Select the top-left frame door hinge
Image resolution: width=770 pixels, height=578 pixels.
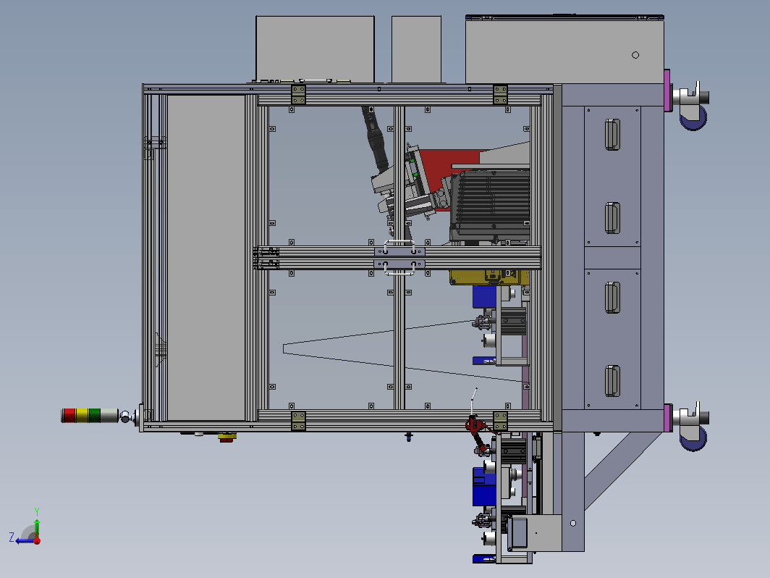(299, 95)
